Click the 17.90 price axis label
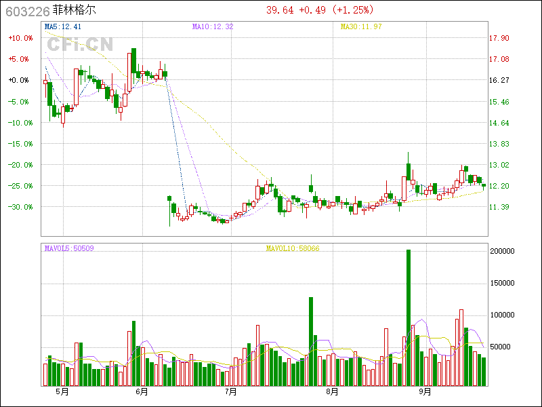Viewport: 542px width, 407px height. (x=499, y=39)
